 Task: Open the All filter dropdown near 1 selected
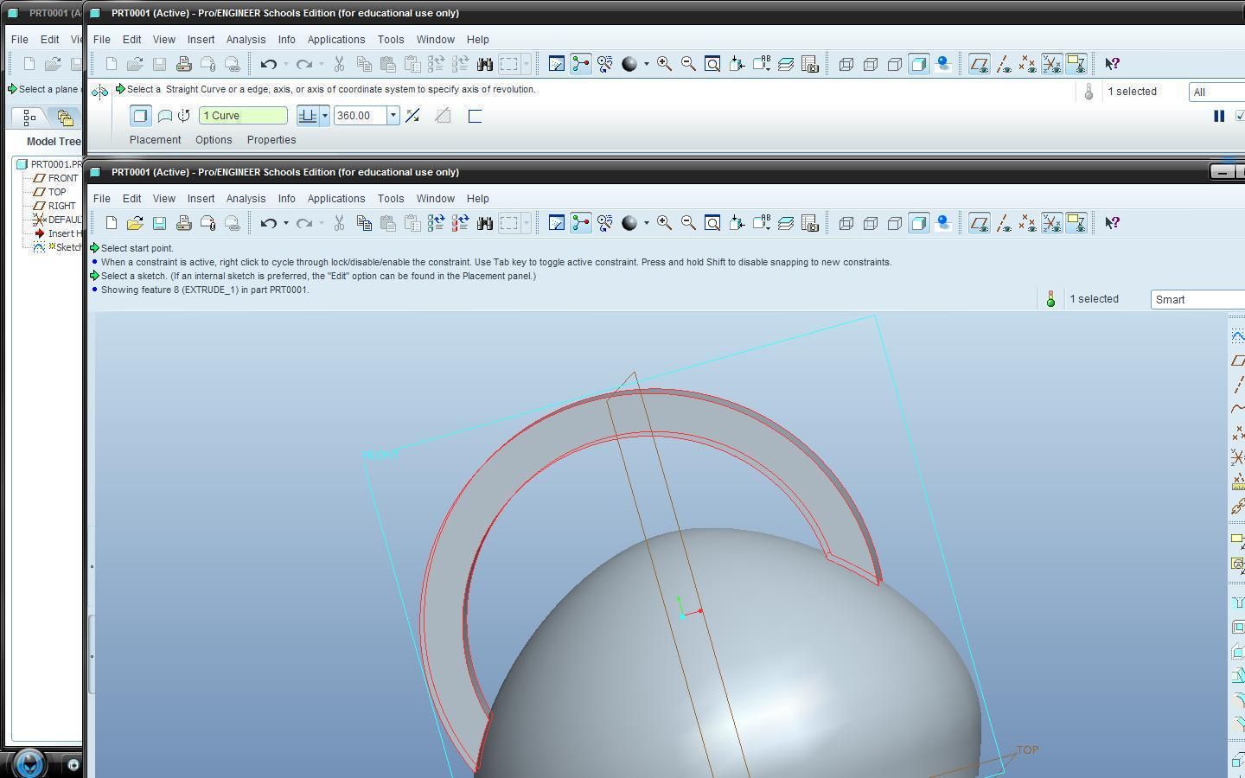click(x=1228, y=92)
